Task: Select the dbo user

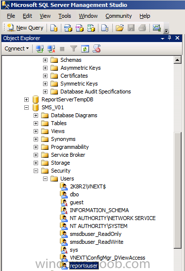Action: [x=74, y=195]
